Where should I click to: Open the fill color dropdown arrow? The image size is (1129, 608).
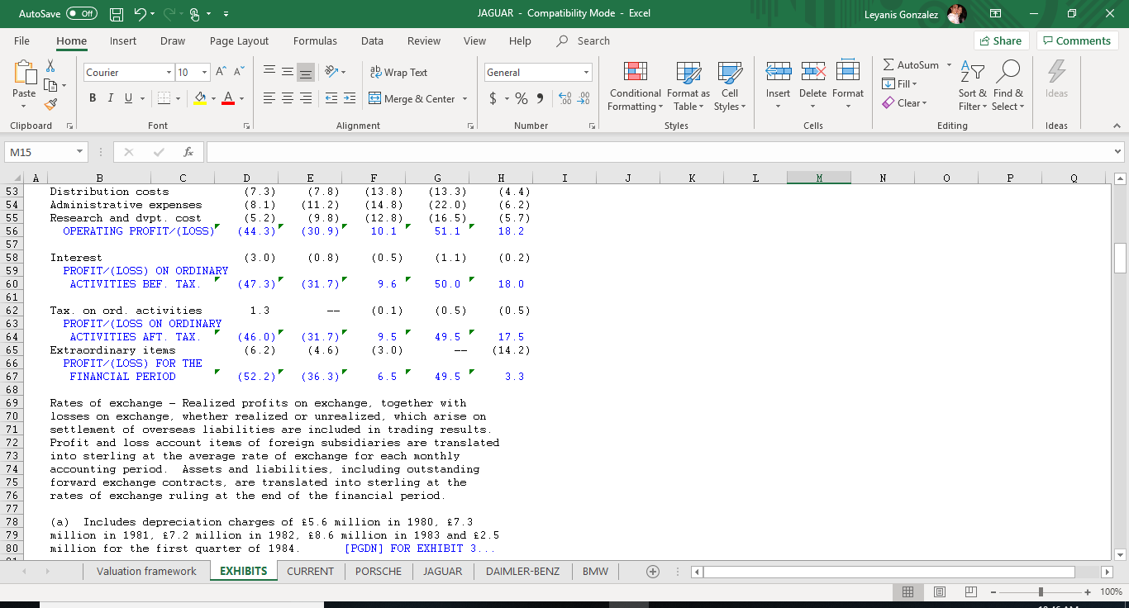tap(212, 99)
